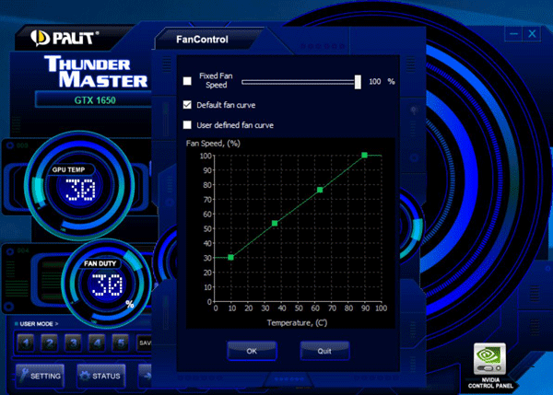Click the Temperature, (C') axis label
The width and height of the screenshot is (553, 395).
pyautogui.click(x=297, y=323)
